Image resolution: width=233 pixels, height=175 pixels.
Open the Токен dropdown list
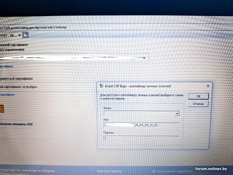pyautogui.click(x=177, y=113)
